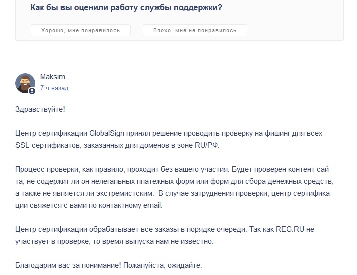
Task: Click the 'SSL-сертификатов' phrase
Action: click(48, 145)
